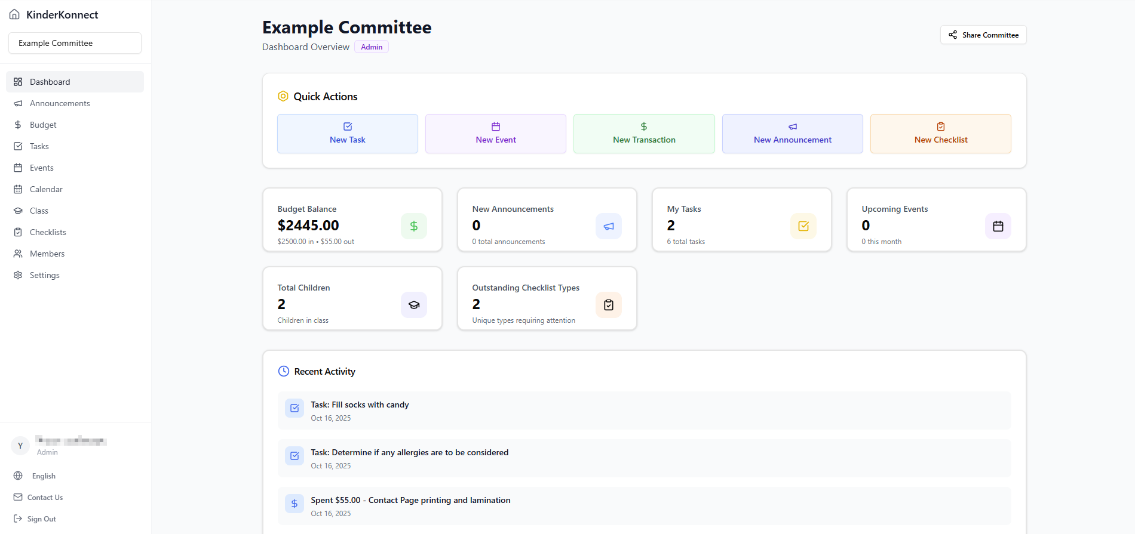Create a New Task quick action

point(348,134)
